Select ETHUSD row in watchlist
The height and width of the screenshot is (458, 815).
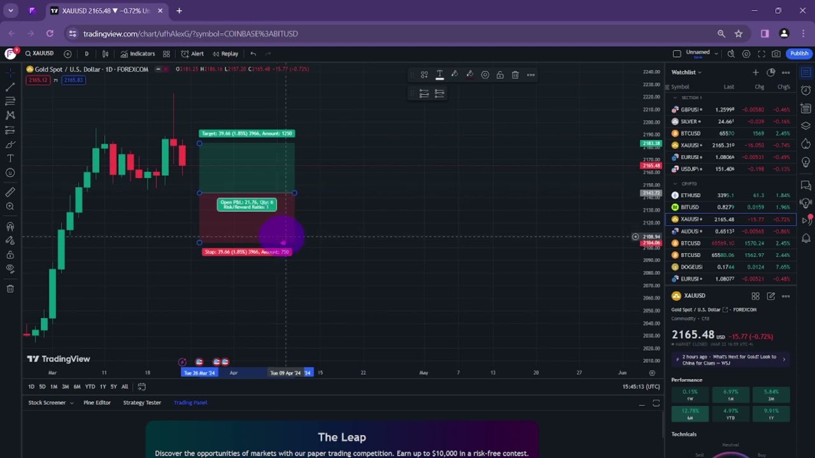[731, 195]
